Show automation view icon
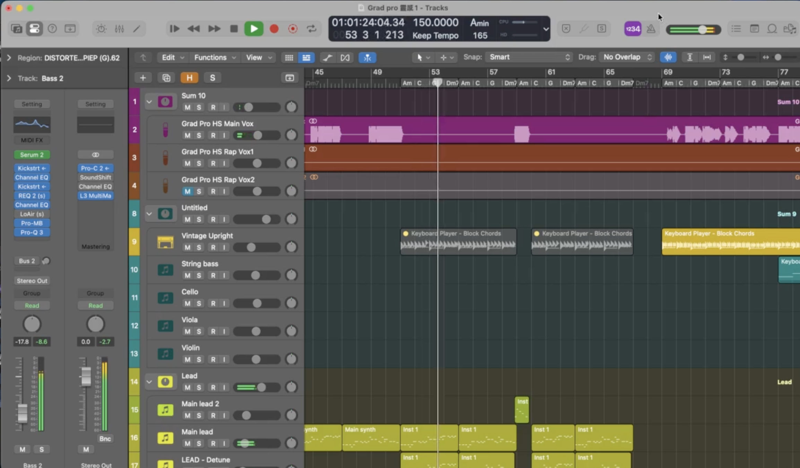 point(327,58)
